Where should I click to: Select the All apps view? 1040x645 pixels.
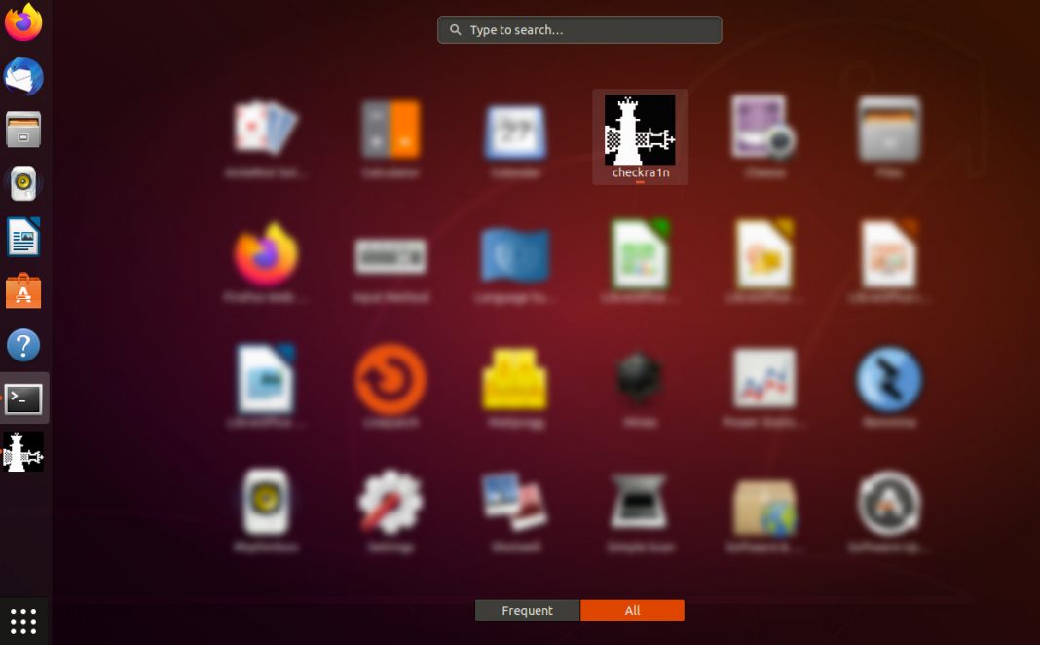point(632,610)
